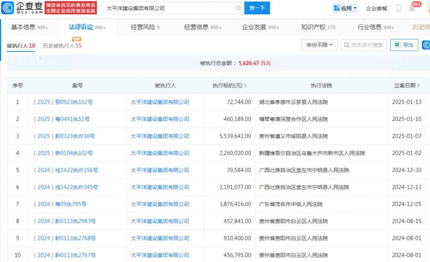Click the magnifier icon in table search
The height and width of the screenshot is (262, 430).
tap(346, 45)
